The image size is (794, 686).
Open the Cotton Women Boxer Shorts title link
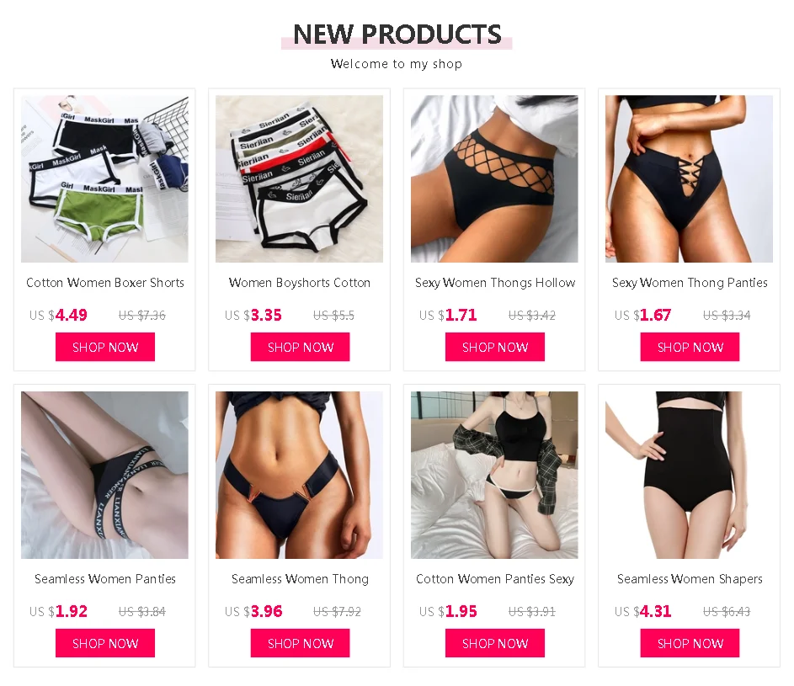[x=105, y=283]
